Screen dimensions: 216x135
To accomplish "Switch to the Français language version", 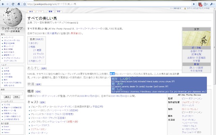I will [7, 130].
